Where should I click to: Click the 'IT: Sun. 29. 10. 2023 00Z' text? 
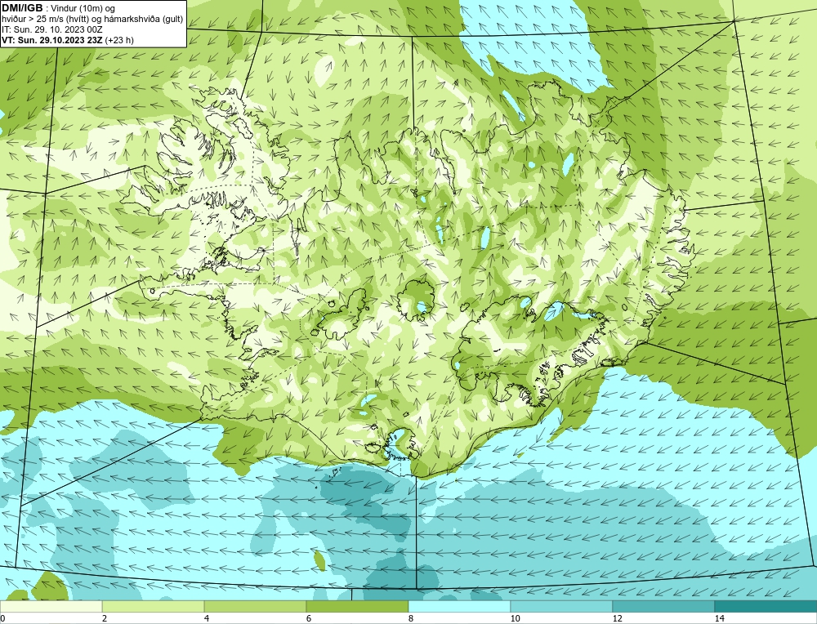click(52, 29)
